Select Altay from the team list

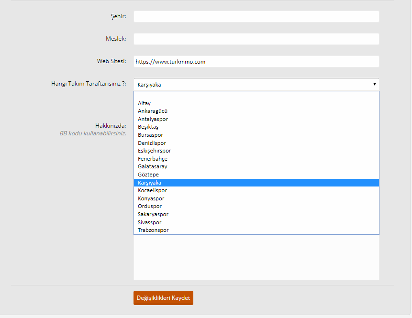point(145,103)
